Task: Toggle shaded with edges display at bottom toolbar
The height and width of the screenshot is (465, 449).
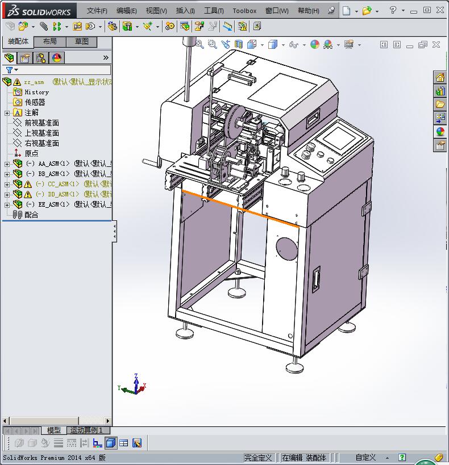Action: pyautogui.click(x=111, y=443)
